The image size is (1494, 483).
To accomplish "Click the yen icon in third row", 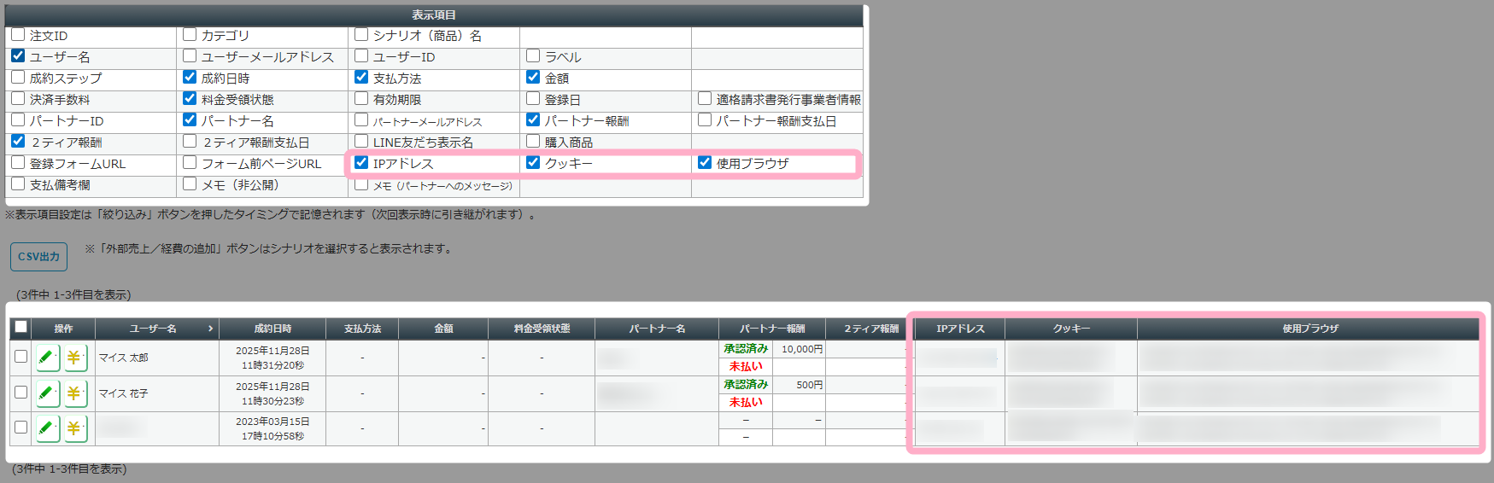I will 74,428.
